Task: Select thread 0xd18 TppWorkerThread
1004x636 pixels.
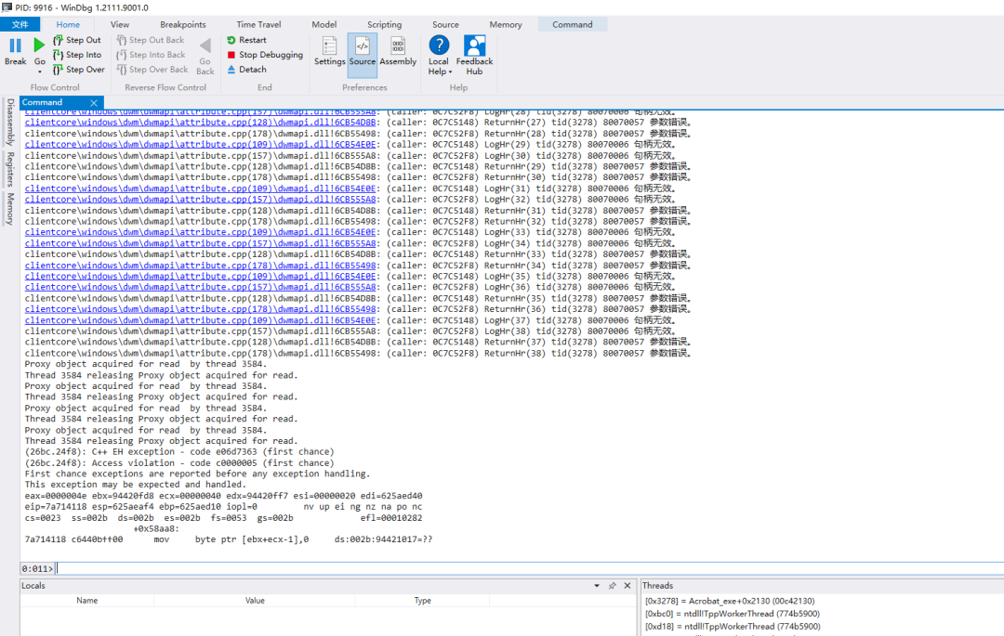Action: pos(733,627)
